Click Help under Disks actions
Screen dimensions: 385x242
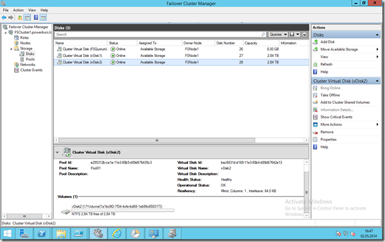(x=324, y=72)
